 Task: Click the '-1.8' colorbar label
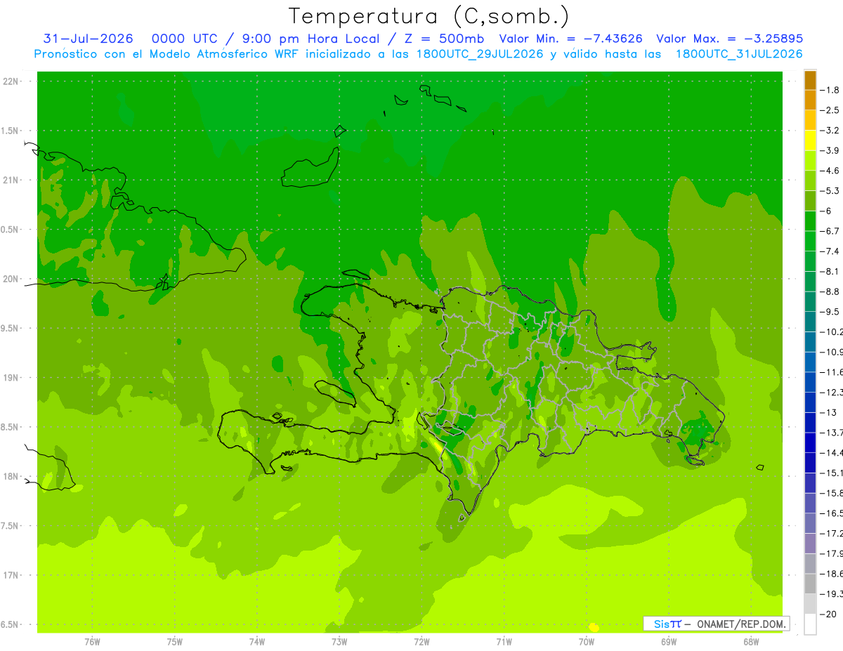(830, 90)
